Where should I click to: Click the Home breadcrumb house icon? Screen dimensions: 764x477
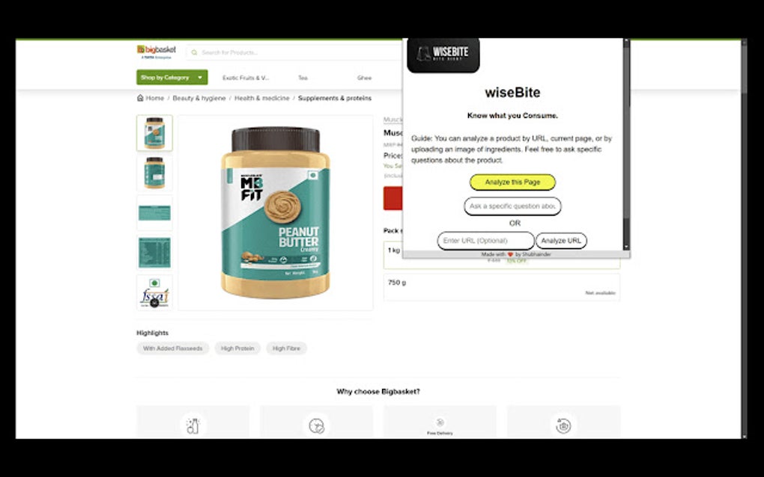pyautogui.click(x=140, y=98)
